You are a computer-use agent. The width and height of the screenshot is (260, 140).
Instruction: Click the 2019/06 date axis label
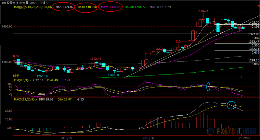149,138
